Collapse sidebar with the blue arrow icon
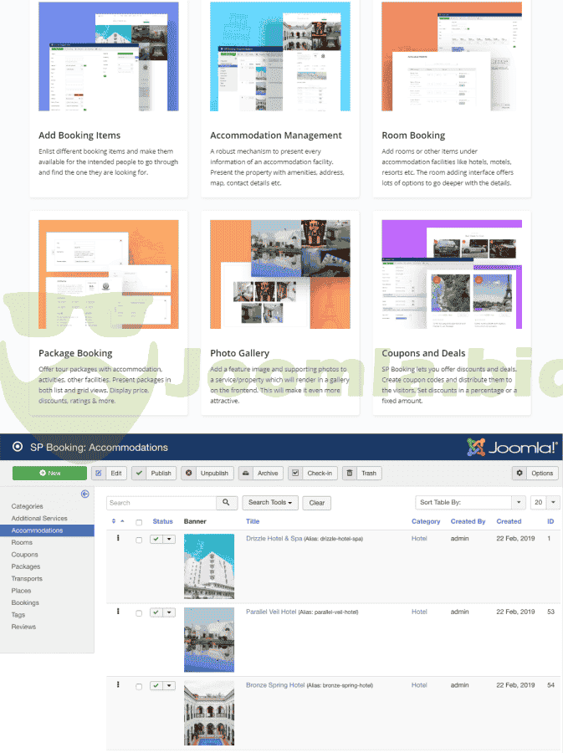563x753 pixels. coord(85,494)
